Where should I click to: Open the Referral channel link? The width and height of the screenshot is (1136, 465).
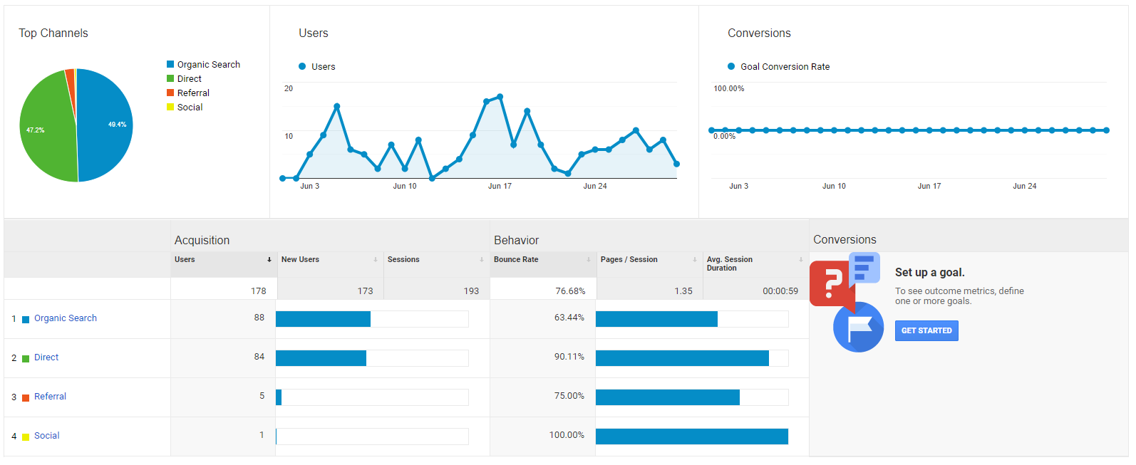point(50,397)
